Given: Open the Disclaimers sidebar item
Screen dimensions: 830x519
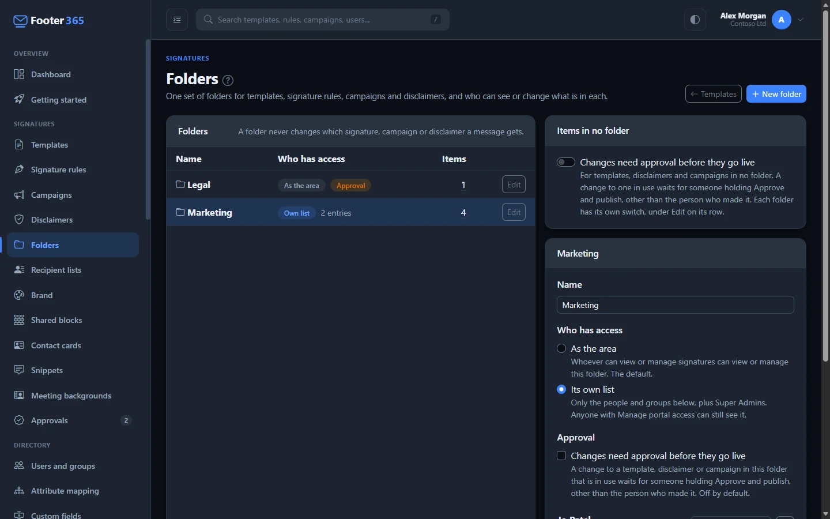Looking at the screenshot, I should click(x=73, y=220).
